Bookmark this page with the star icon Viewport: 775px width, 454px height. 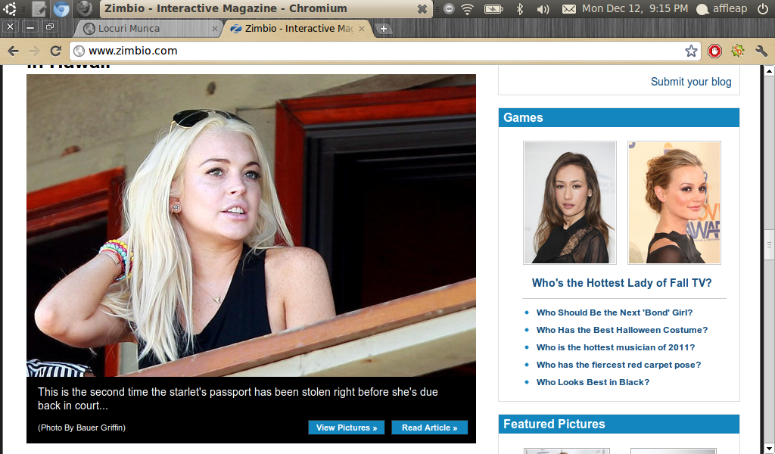691,51
